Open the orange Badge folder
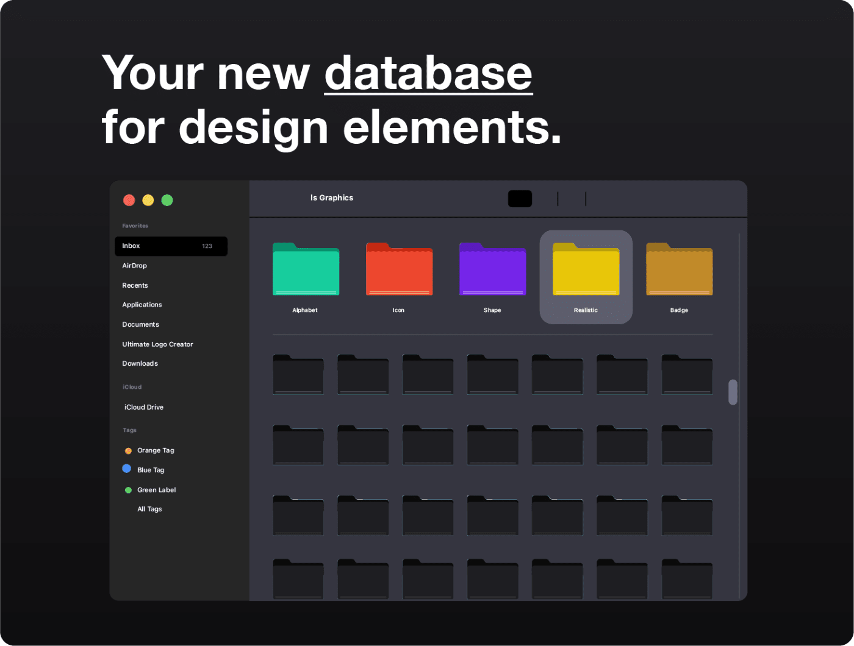Image resolution: width=854 pixels, height=646 pixels. 679,270
